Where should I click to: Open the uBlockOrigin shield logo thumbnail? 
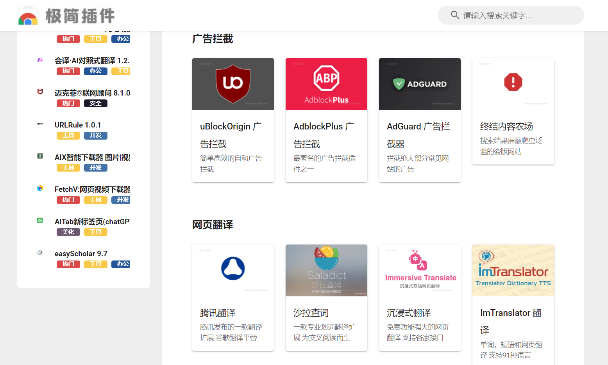coord(233,84)
